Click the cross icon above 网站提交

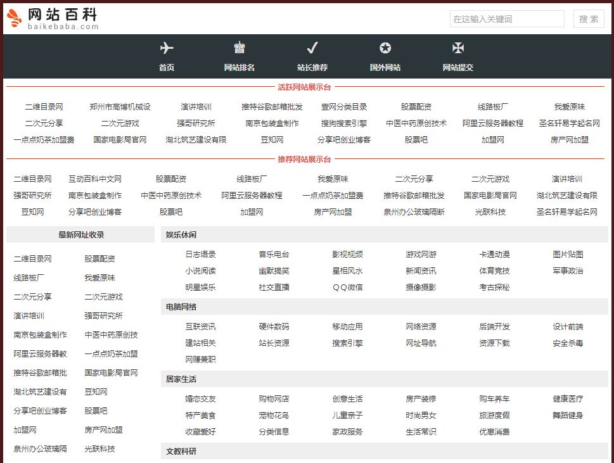[457, 48]
